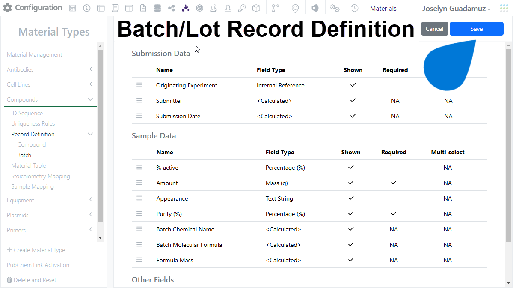The width and height of the screenshot is (513, 288).
Task: Open the workflow path icon
Action: pos(276,8)
